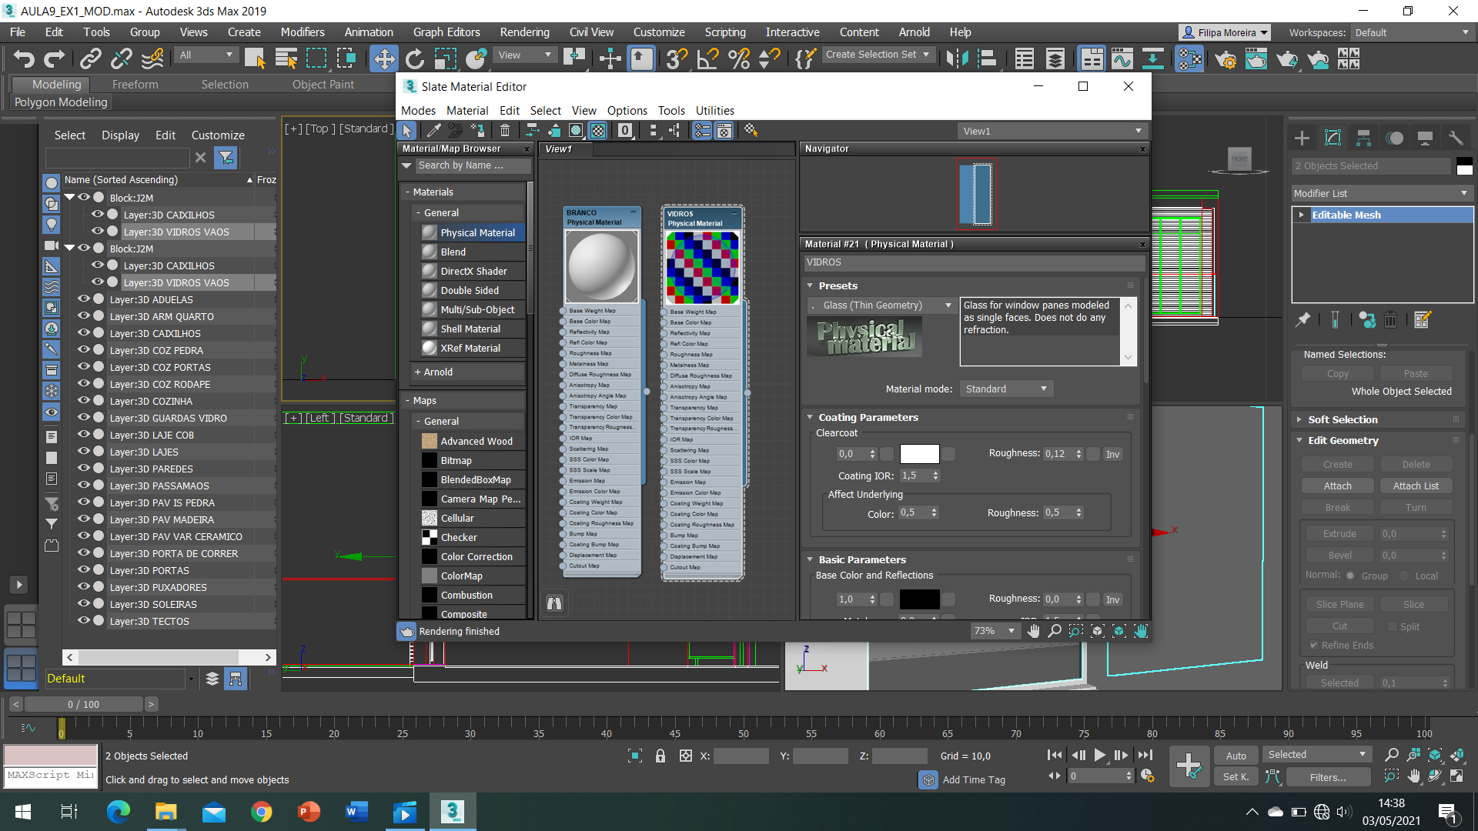The width and height of the screenshot is (1478, 831).
Task: Click the Undo arrow icon
Action: tap(24, 58)
